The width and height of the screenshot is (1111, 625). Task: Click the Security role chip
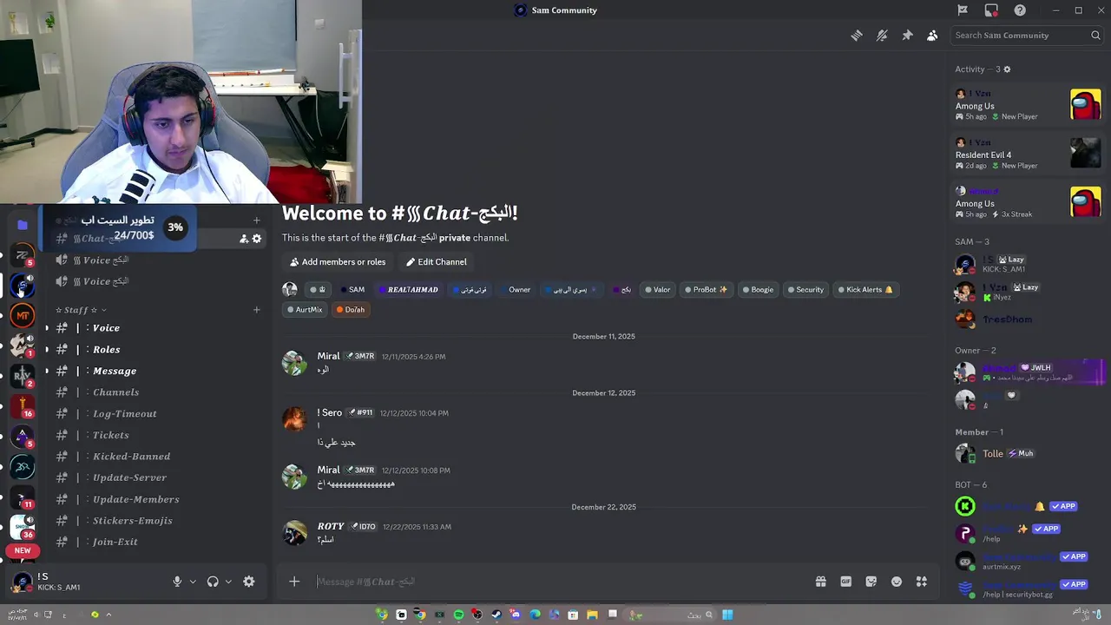click(x=805, y=290)
